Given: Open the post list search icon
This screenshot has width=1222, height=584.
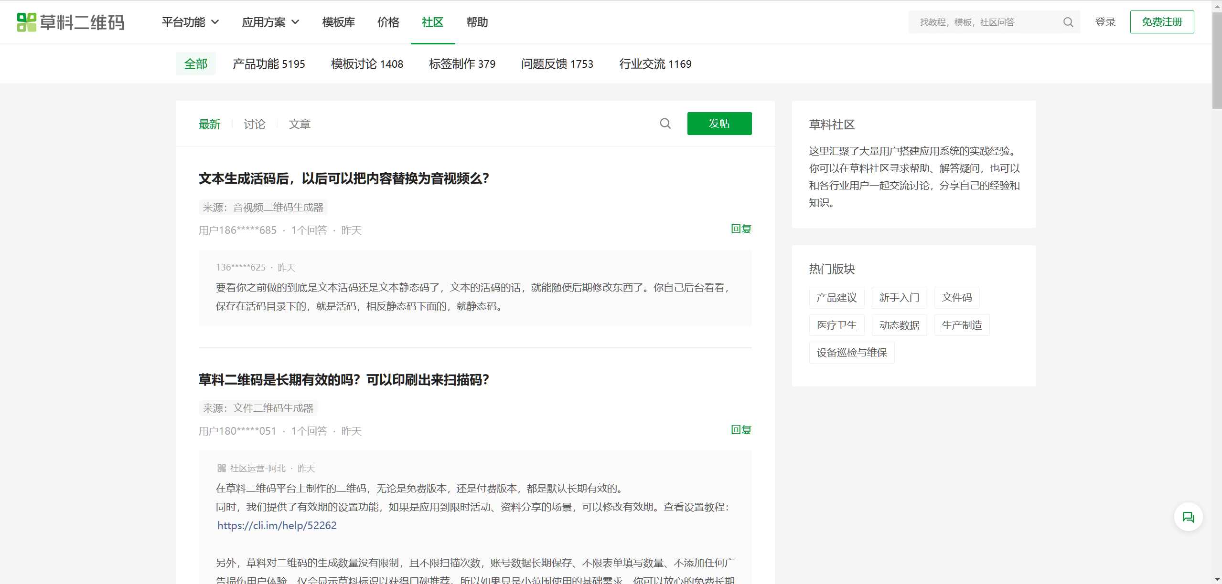Looking at the screenshot, I should [665, 124].
